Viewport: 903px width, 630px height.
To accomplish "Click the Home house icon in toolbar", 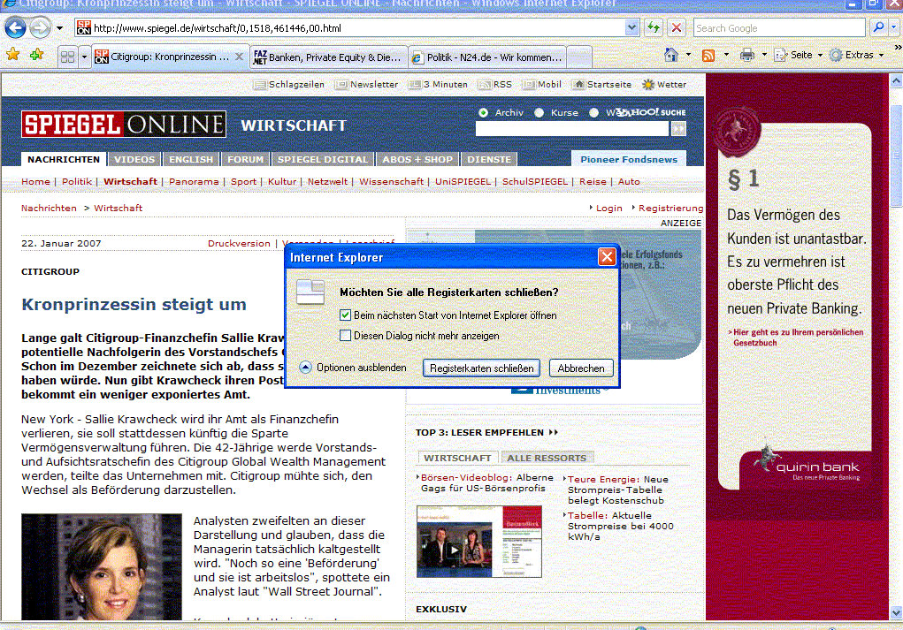I will [x=671, y=55].
